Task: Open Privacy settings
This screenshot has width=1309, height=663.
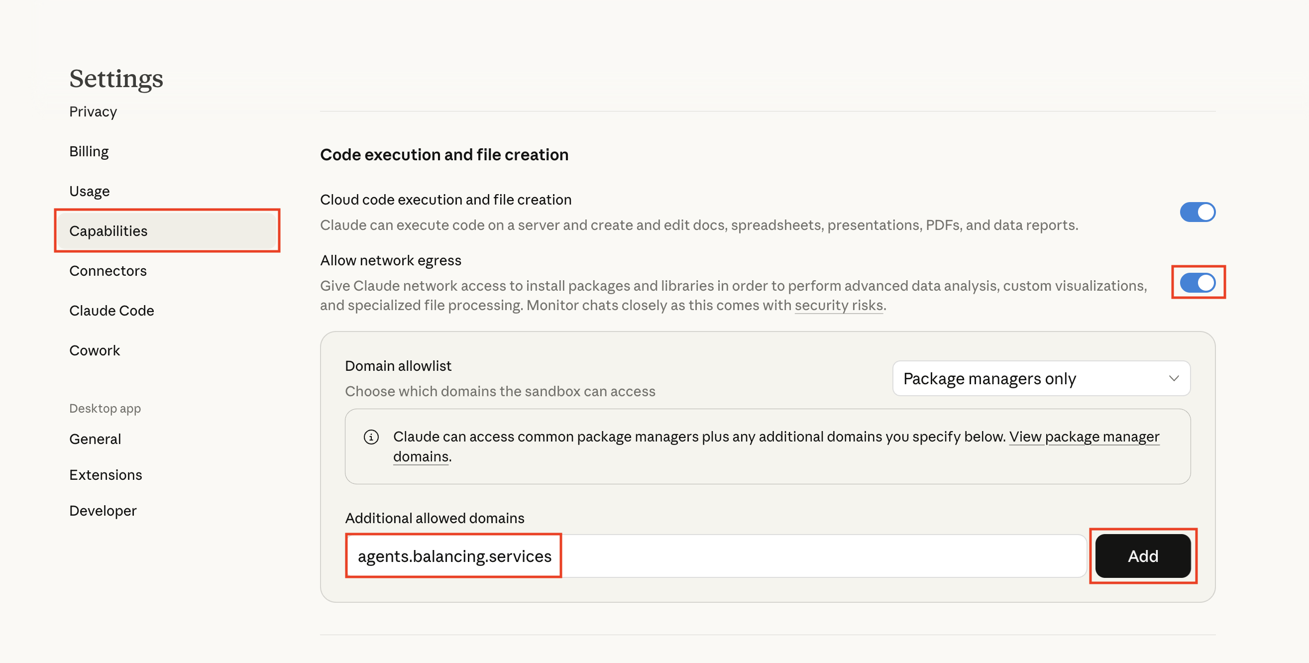Action: pyautogui.click(x=93, y=111)
